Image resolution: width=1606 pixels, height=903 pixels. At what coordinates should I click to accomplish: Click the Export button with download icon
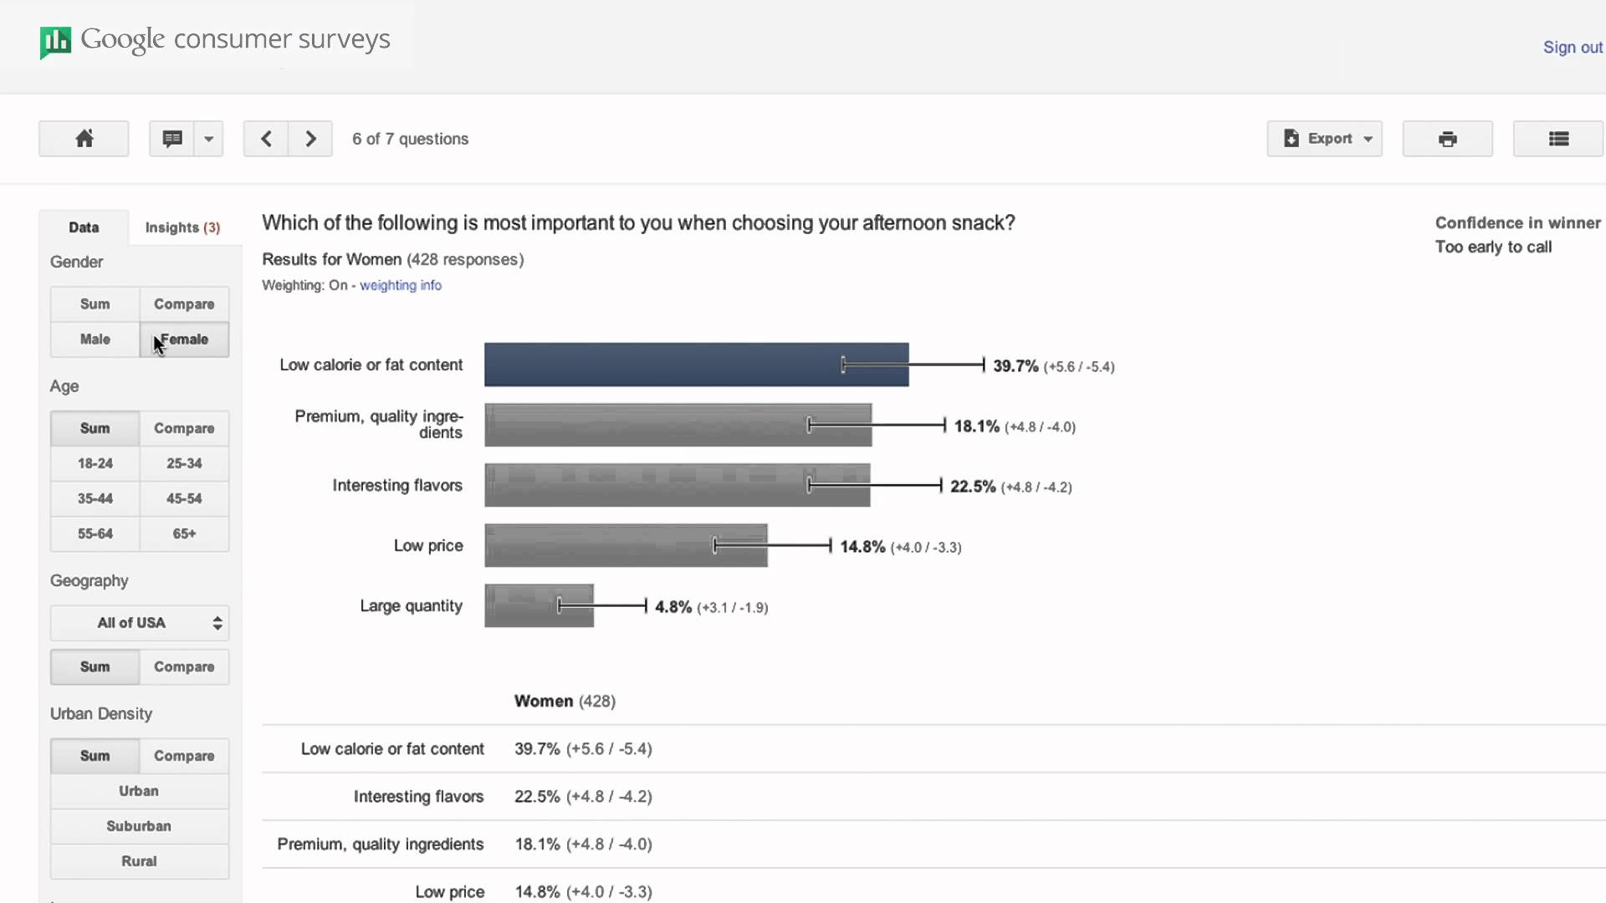pos(1320,138)
